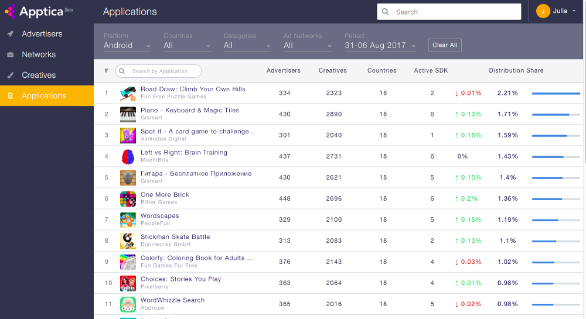Click the Rifter Games developer name
This screenshot has height=319, width=586.
click(x=159, y=202)
